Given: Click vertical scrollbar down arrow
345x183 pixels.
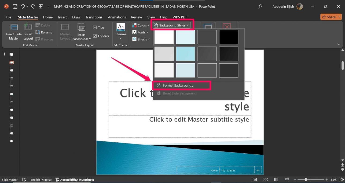Looking at the screenshot, I should [x=343, y=160].
